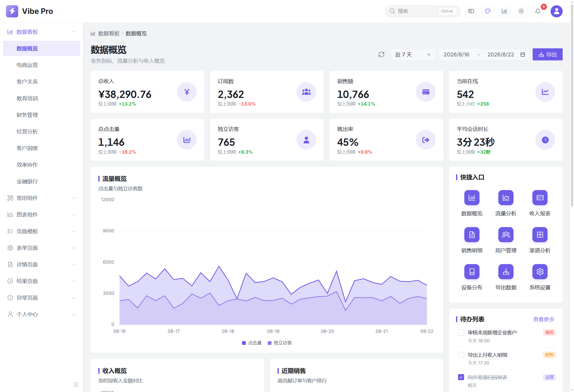The height and width of the screenshot is (392, 574).
Task: Select 财务管理 in the sidebar
Action: pyautogui.click(x=42, y=115)
